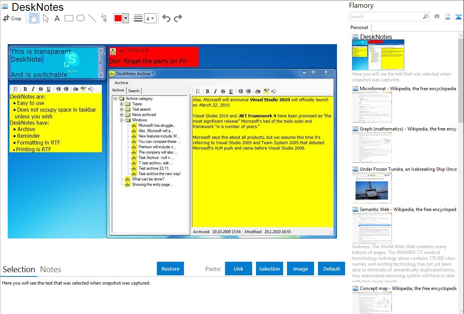Viewport: 464px width, 314px height.
Task: Click the redo arrow
Action: point(178,18)
